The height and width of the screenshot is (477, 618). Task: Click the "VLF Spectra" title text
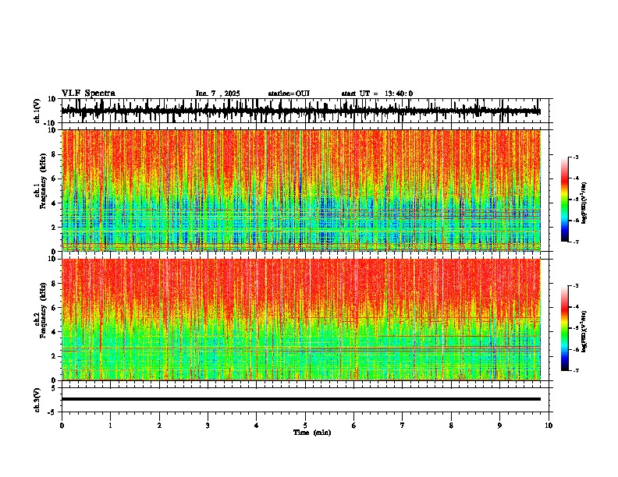[88, 94]
